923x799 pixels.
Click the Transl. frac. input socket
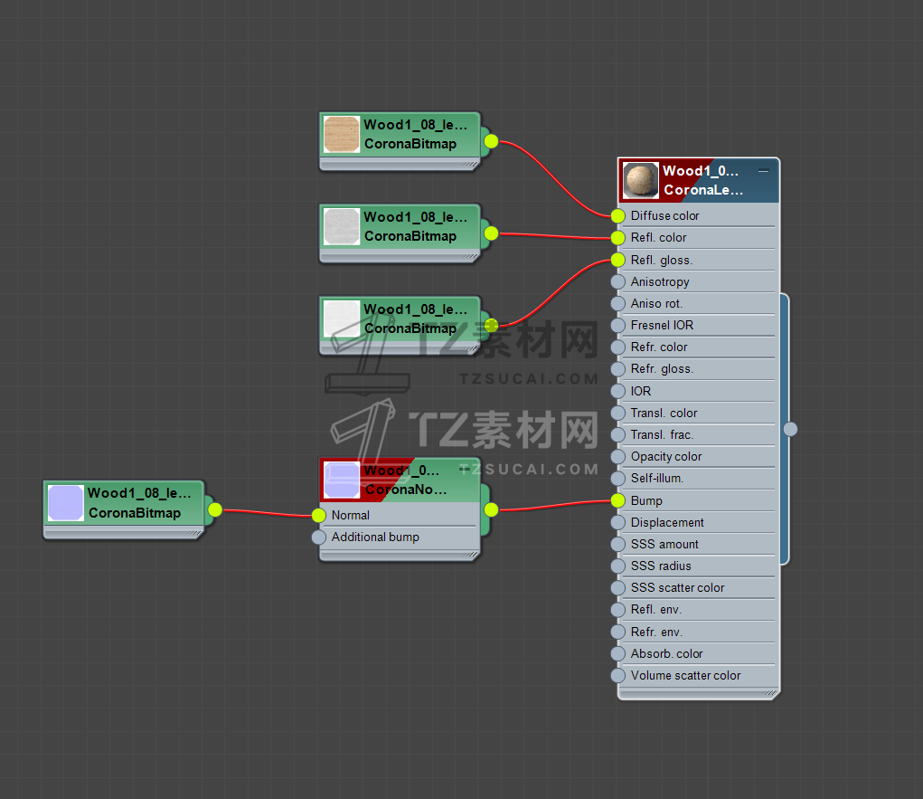[x=617, y=435]
